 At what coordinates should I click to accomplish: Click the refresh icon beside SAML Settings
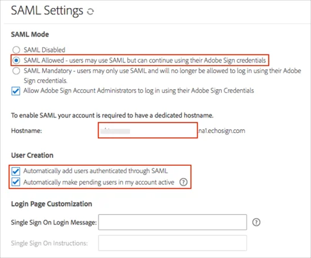(x=90, y=11)
